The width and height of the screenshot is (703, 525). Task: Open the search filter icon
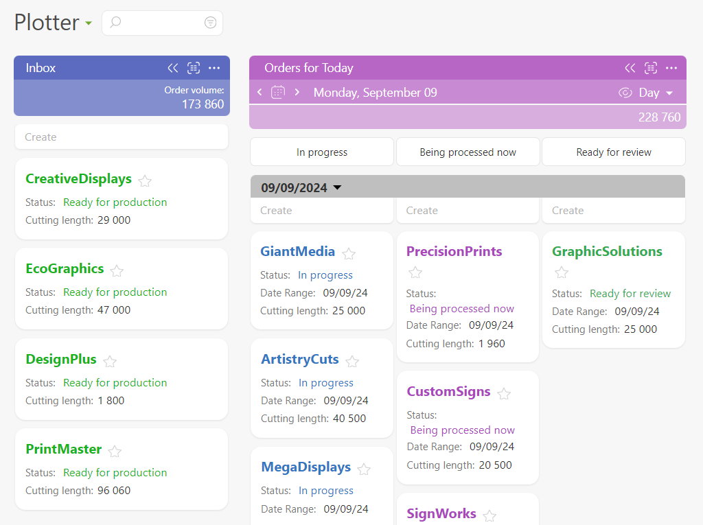210,23
